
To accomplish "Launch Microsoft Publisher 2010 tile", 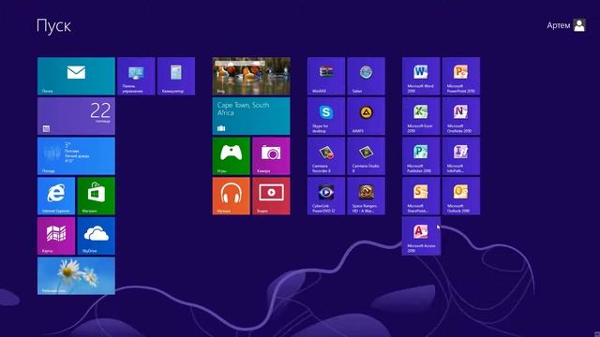I will [x=421, y=156].
